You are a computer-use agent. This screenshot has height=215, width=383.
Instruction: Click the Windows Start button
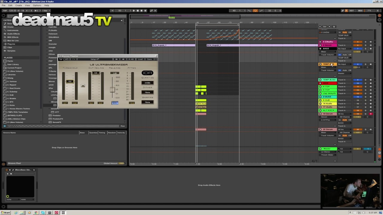point(5,213)
